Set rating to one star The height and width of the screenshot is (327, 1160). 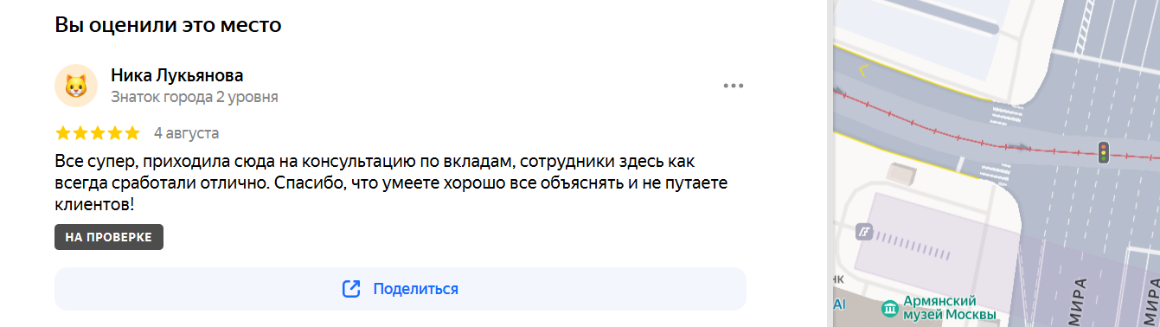[x=63, y=133]
